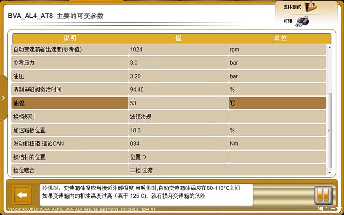
Task: Select the highlighted 油温 row
Action: click(x=70, y=103)
